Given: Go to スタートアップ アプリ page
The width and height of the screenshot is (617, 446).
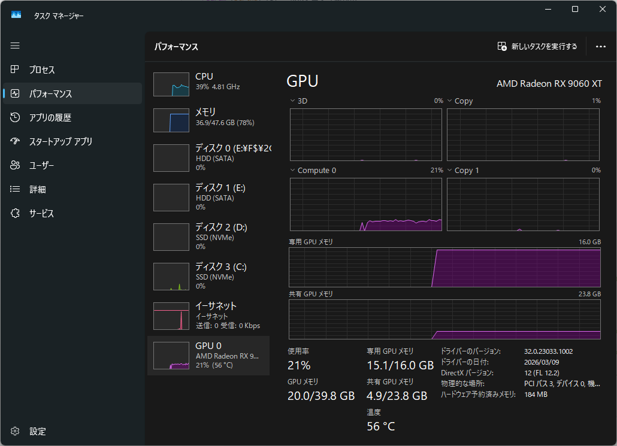Looking at the screenshot, I should point(72,141).
